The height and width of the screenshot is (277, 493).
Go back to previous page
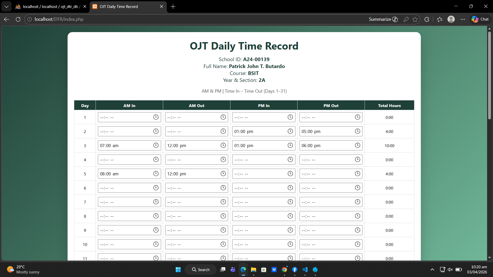click(x=7, y=19)
